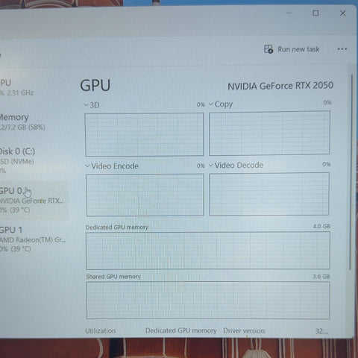358x358 pixels.
Task: Click the Copy engine graph
Action: [x=269, y=133]
